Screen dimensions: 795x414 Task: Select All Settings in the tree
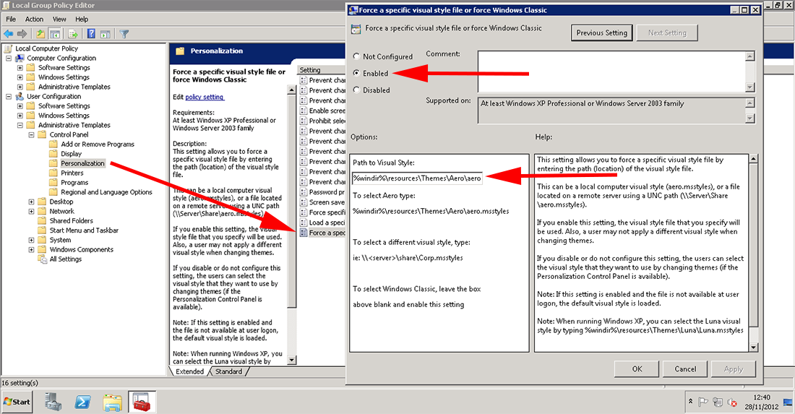65,259
